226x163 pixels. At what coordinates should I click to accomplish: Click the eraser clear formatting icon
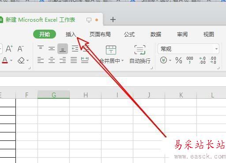[x=21, y=60]
